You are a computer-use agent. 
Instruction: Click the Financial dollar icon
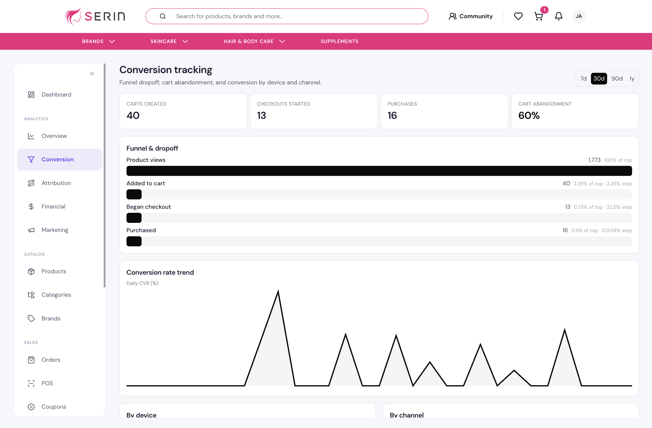(31, 207)
